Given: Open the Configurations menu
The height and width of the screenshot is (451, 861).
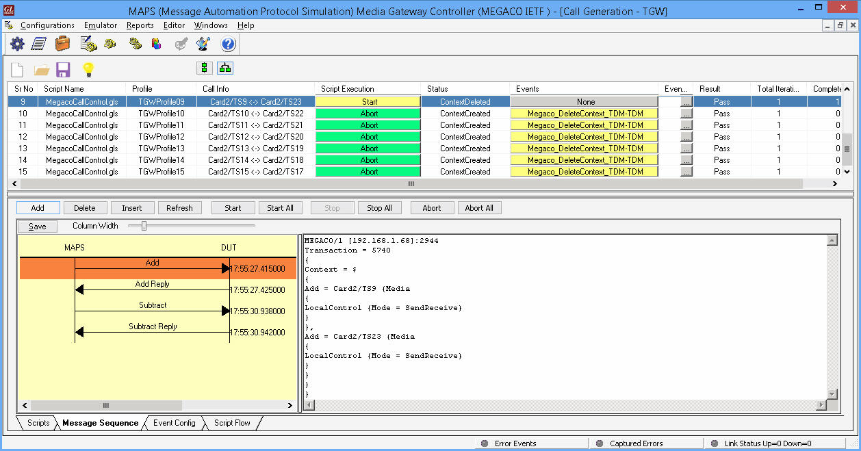Looking at the screenshot, I should tap(47, 25).
